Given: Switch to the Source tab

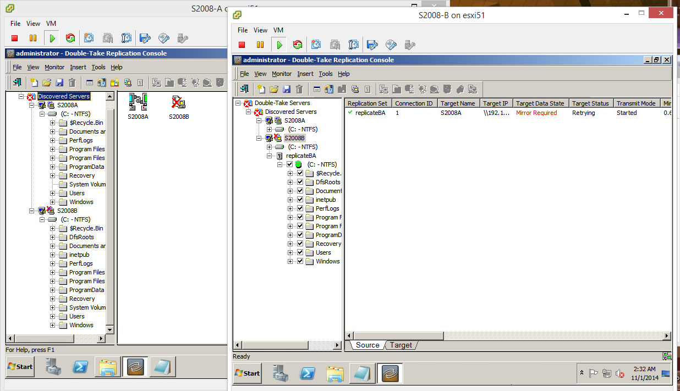Looking at the screenshot, I should tap(368, 345).
